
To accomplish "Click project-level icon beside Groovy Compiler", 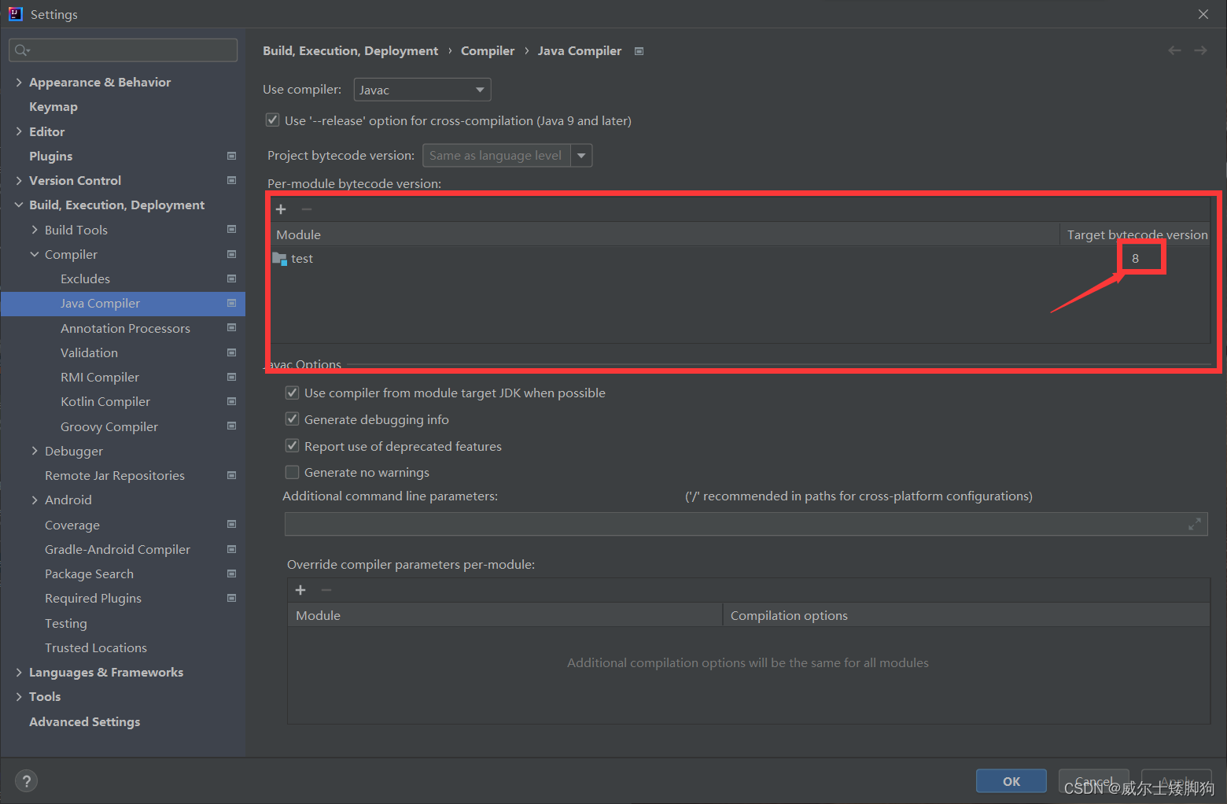I will [231, 426].
